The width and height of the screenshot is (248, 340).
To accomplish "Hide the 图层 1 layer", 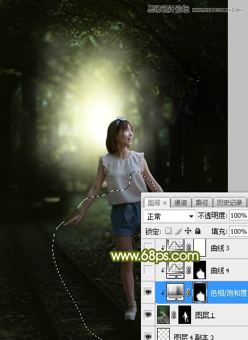I will pyautogui.click(x=148, y=315).
